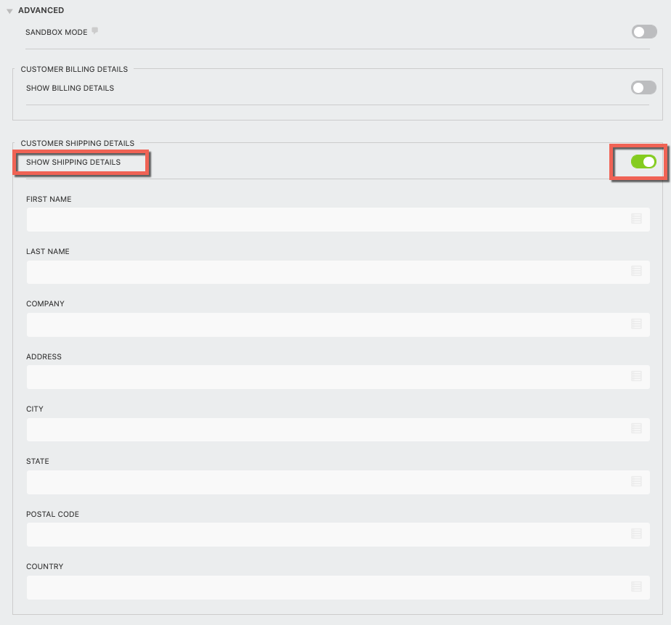Open the Last Name field's data picker icon
Screen dimensions: 671x625
[x=636, y=271]
